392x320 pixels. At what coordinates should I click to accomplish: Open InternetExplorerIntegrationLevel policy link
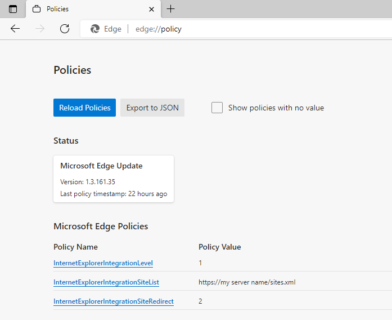103,263
